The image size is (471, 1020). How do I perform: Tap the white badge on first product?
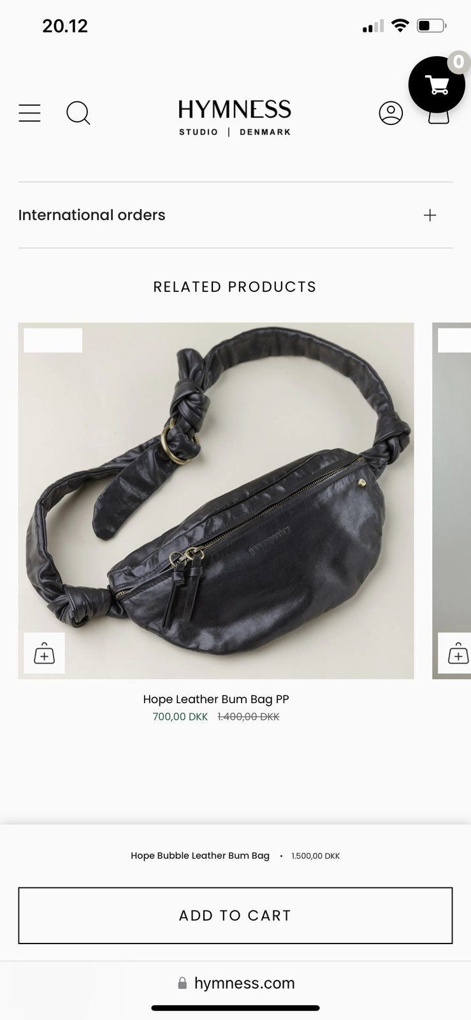tap(53, 340)
